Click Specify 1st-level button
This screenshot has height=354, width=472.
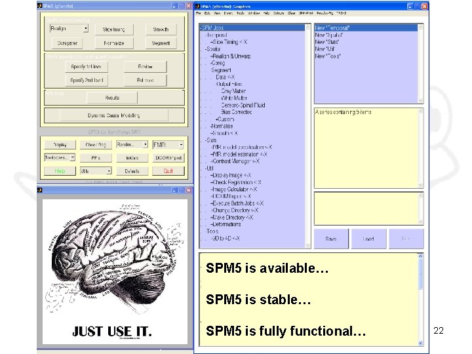(x=87, y=66)
